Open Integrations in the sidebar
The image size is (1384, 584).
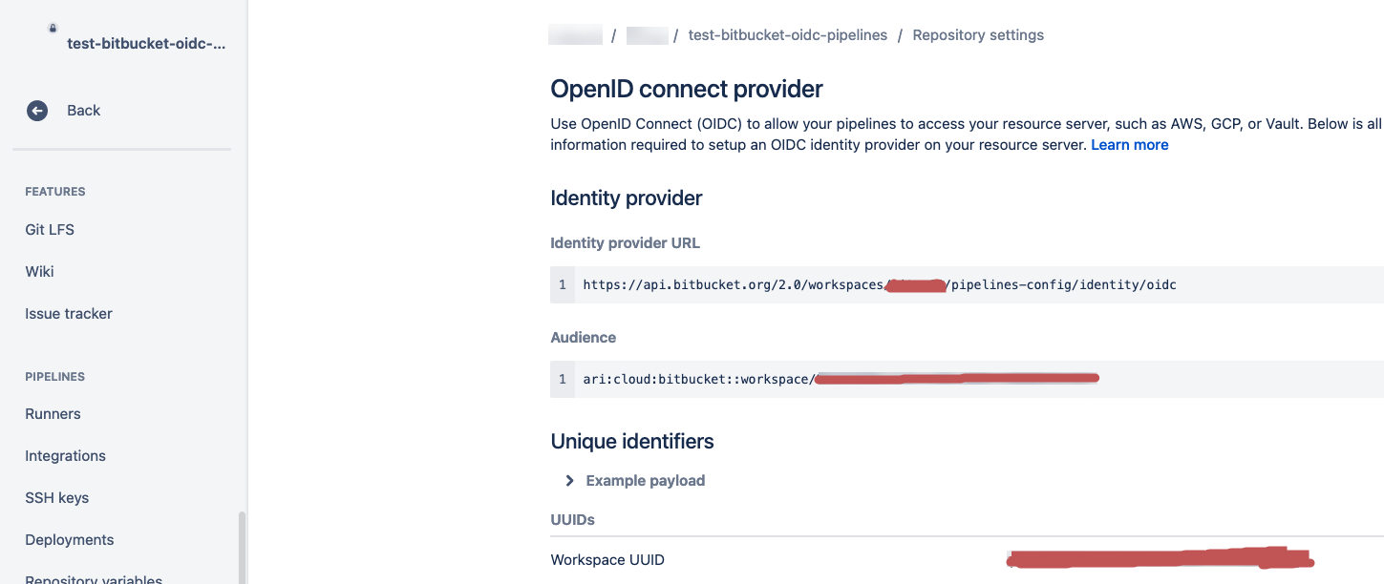(x=65, y=456)
